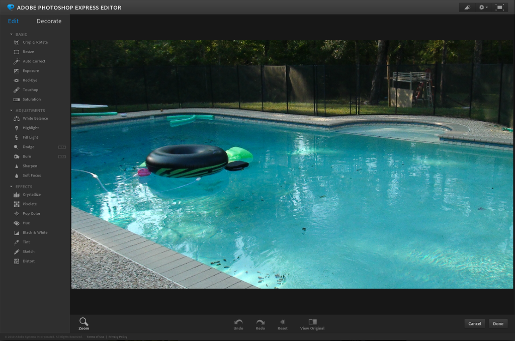
Task: Select the Edit tab
Action: pyautogui.click(x=13, y=21)
